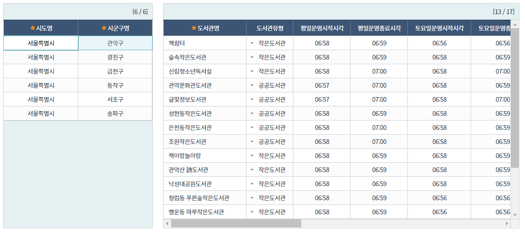Select the 송파구 district row
Image resolution: width=525 pixels, height=234 pixels.
pos(78,113)
